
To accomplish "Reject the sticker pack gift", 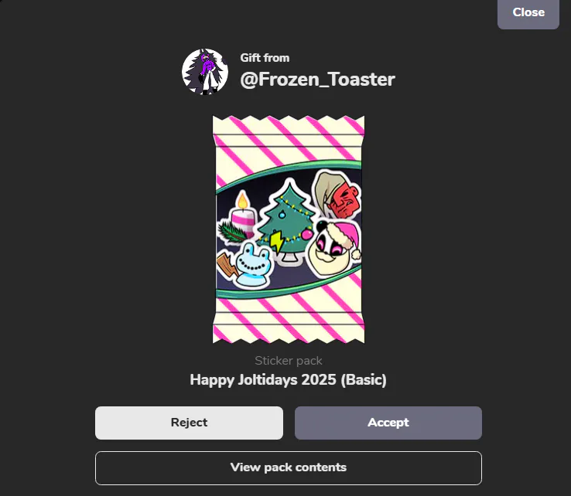I will (x=189, y=423).
